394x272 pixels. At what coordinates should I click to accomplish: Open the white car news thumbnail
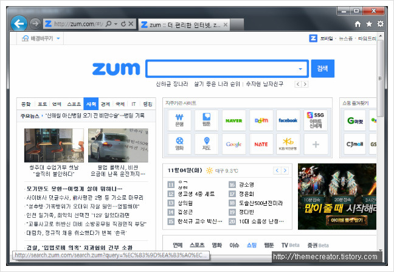118,145
